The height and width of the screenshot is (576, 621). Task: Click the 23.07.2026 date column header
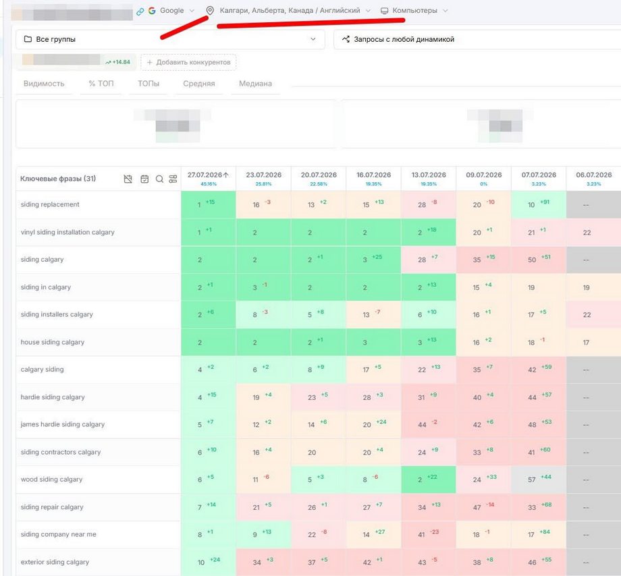(x=263, y=179)
